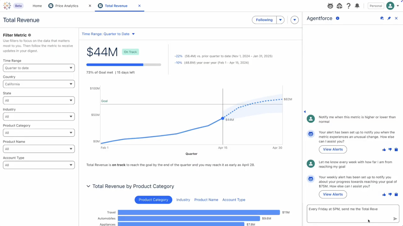
Task: Open the notifications bell
Action: click(x=357, y=6)
